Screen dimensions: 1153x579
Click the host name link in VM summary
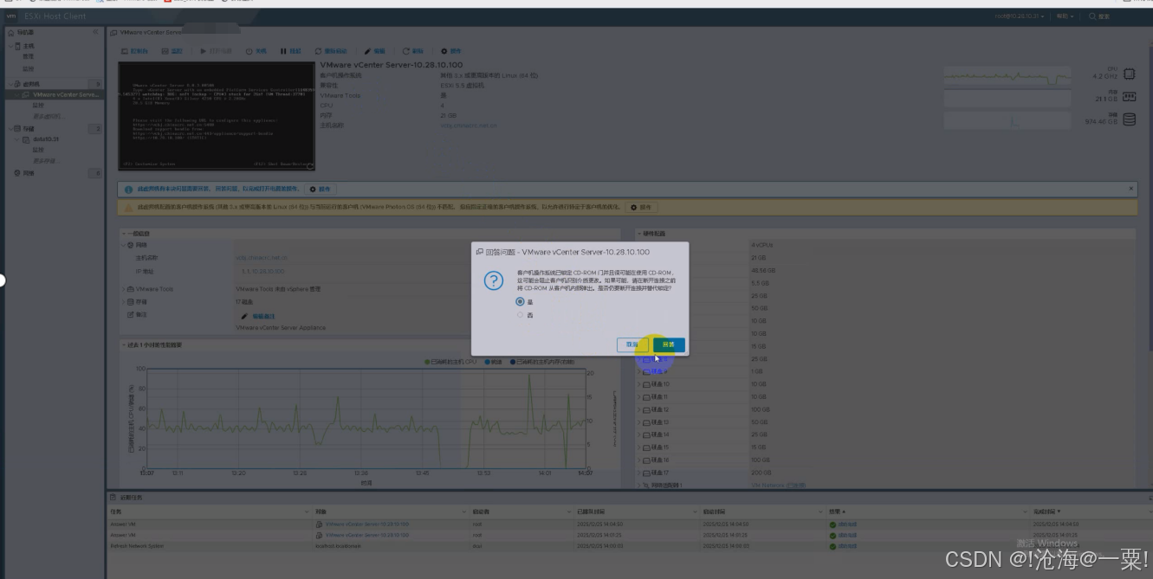[468, 125]
